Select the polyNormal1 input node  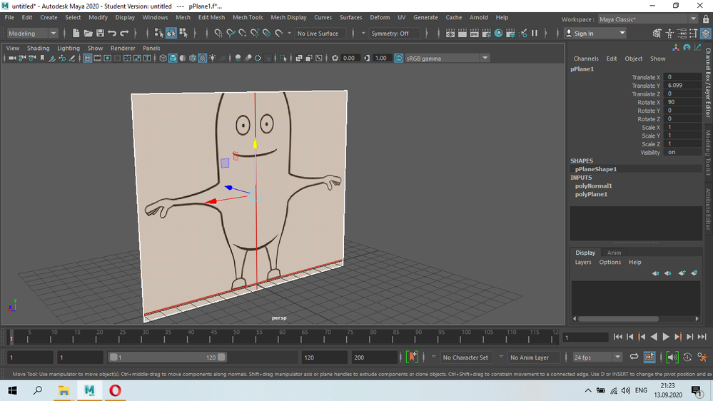(x=593, y=186)
